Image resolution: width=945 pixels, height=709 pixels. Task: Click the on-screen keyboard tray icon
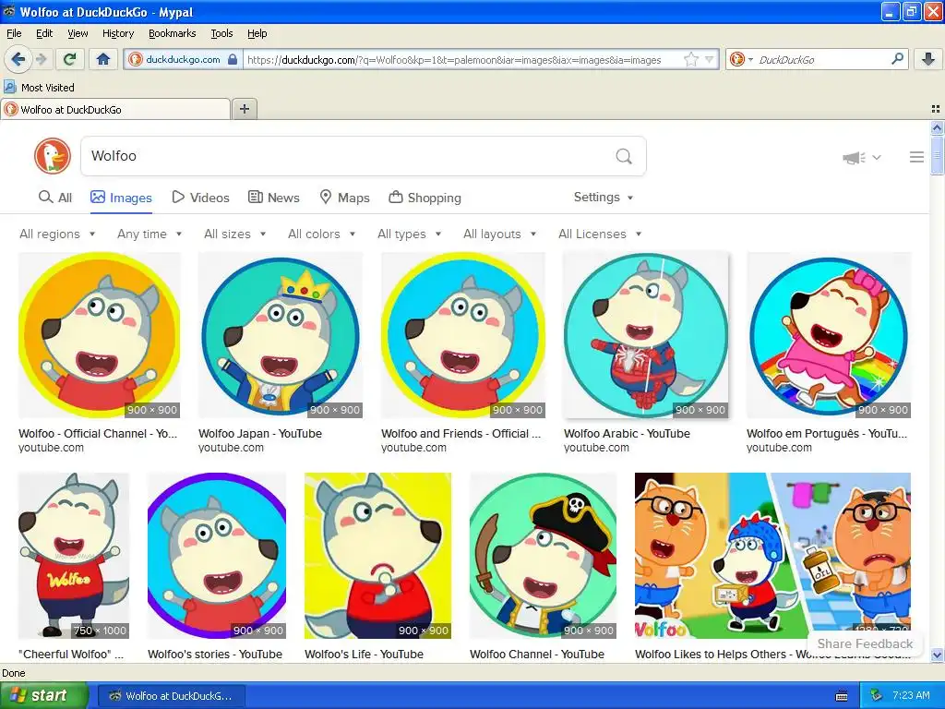842,696
